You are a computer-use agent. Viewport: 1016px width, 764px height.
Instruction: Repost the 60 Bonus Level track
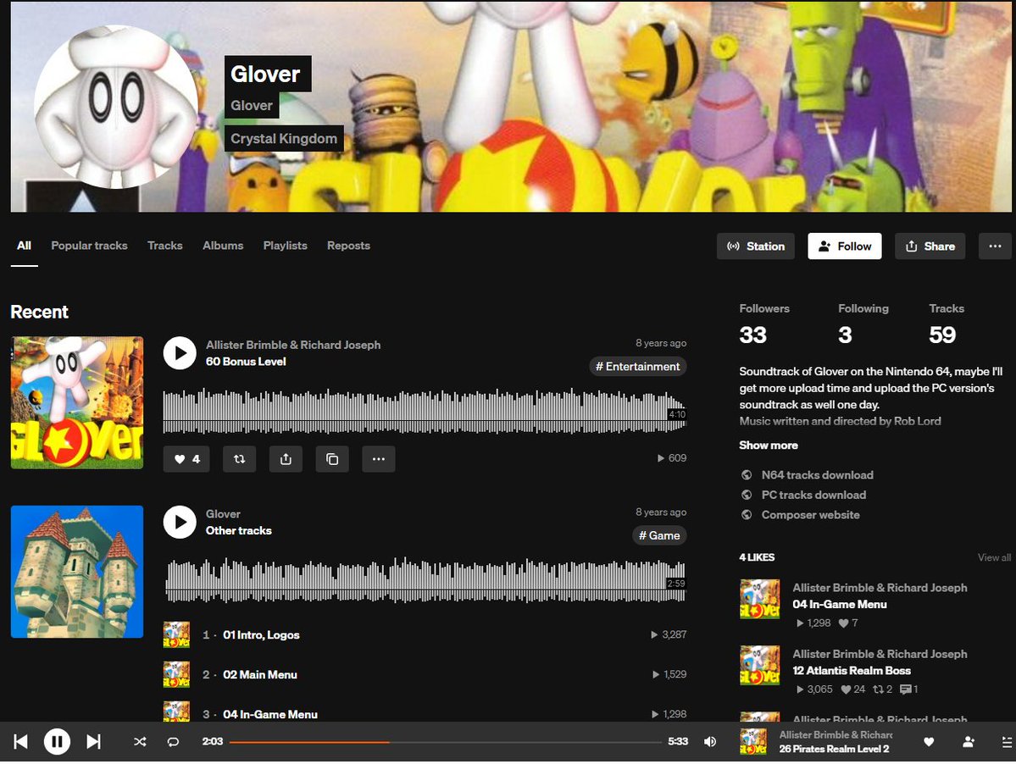click(238, 458)
